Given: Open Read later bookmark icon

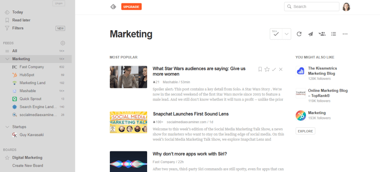Looking at the screenshot, I should coord(7,20).
